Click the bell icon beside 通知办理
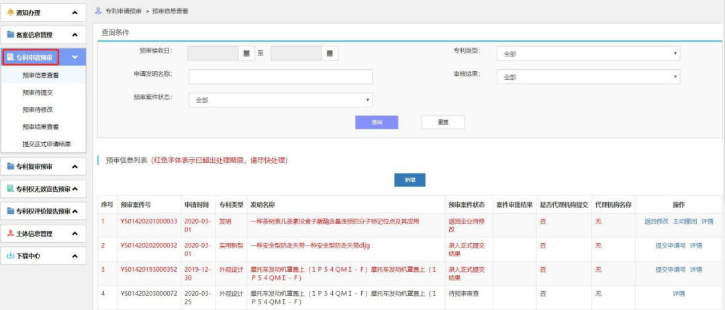This screenshot has height=310, width=725. point(10,11)
